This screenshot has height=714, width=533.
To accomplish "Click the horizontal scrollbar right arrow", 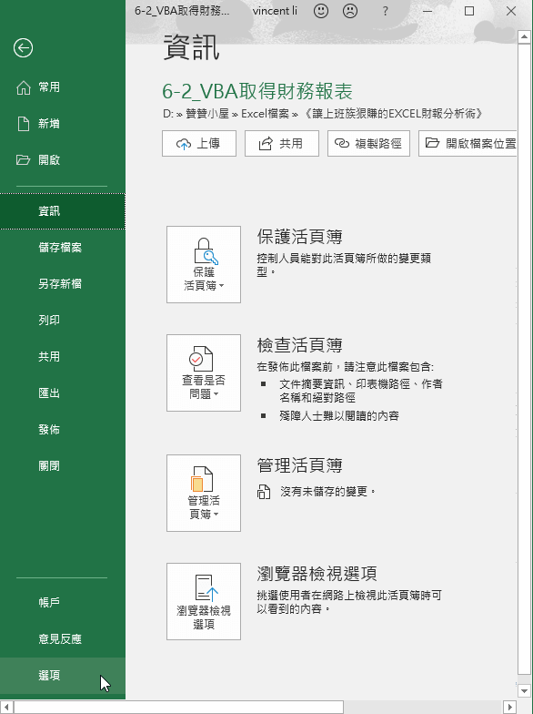I will coord(509,707).
